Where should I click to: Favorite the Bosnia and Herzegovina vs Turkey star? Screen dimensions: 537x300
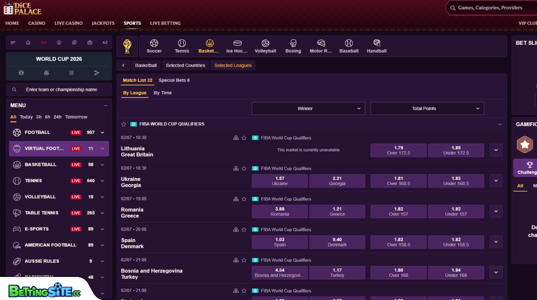click(x=244, y=260)
